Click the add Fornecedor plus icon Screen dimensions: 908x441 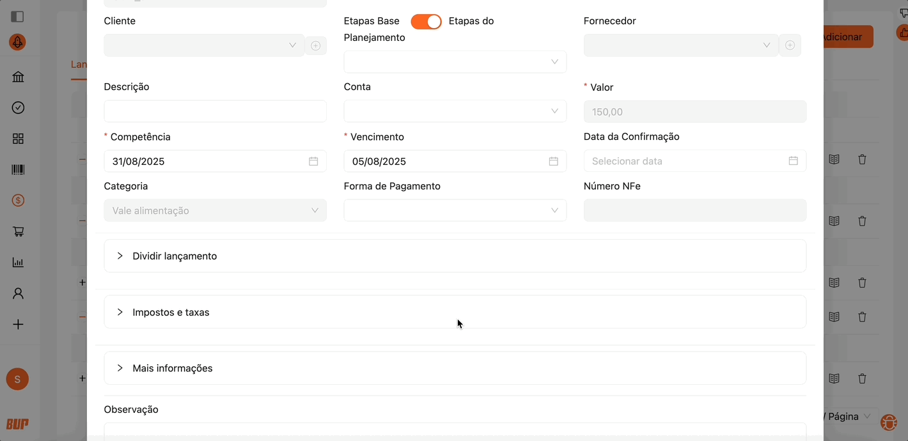[790, 45]
